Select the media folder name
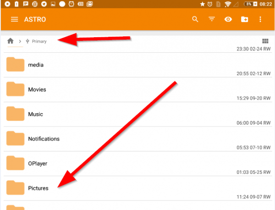The width and height of the screenshot is (275, 210). pos(36,65)
